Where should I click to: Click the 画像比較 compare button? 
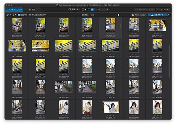pos(74,10)
